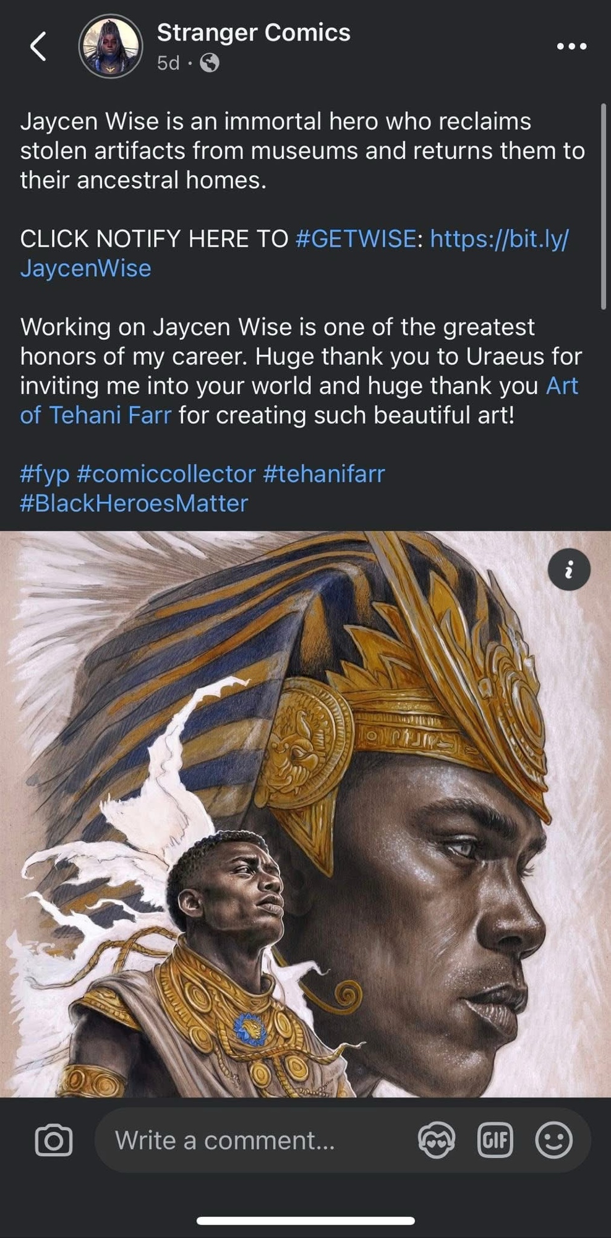
Task: Tap the #fyp hashtag
Action: pos(45,474)
